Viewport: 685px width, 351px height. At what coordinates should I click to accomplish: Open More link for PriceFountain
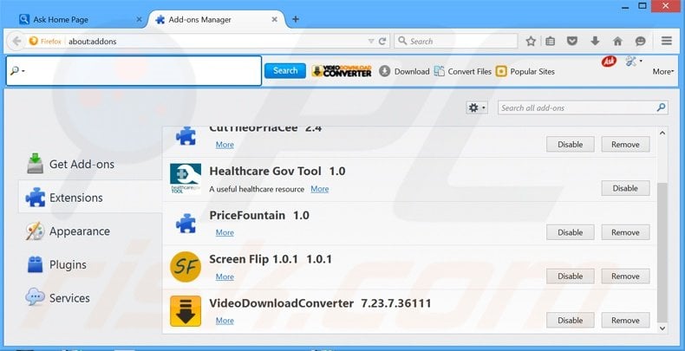click(225, 232)
